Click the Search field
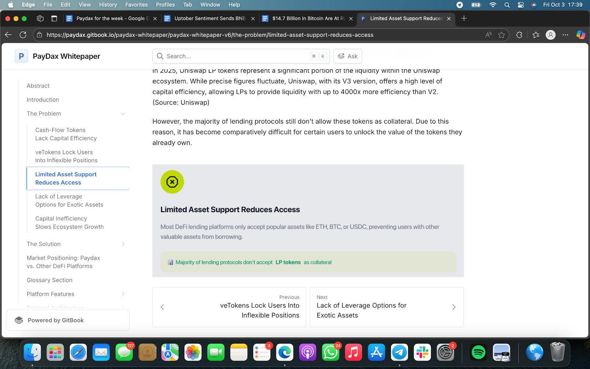 (x=241, y=56)
